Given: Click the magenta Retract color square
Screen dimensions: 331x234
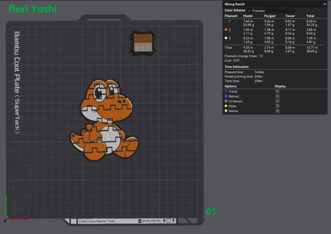Looking at the screenshot, I should 226,96.
